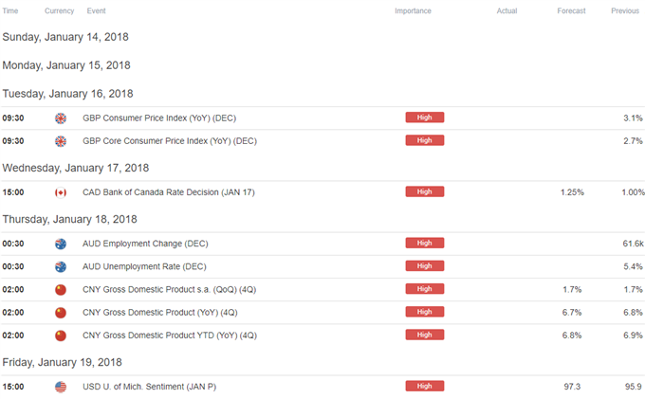
Task: Open GBP Consumer Price Index (YoY) (DEC) event
Action: 159,118
